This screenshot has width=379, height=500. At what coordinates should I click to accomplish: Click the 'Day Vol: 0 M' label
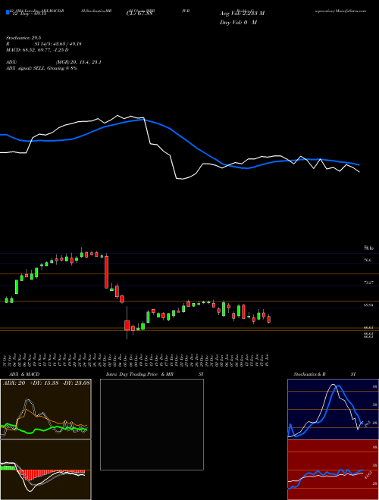pos(238,23)
